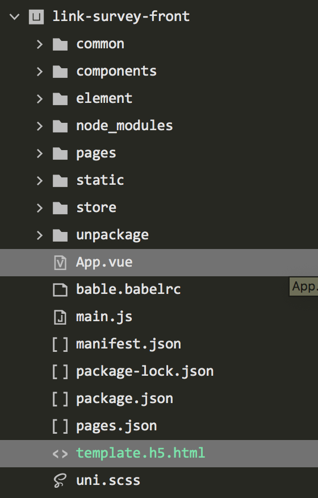Click the bracket icon beside manifest.json
318x498 pixels.
click(x=60, y=345)
